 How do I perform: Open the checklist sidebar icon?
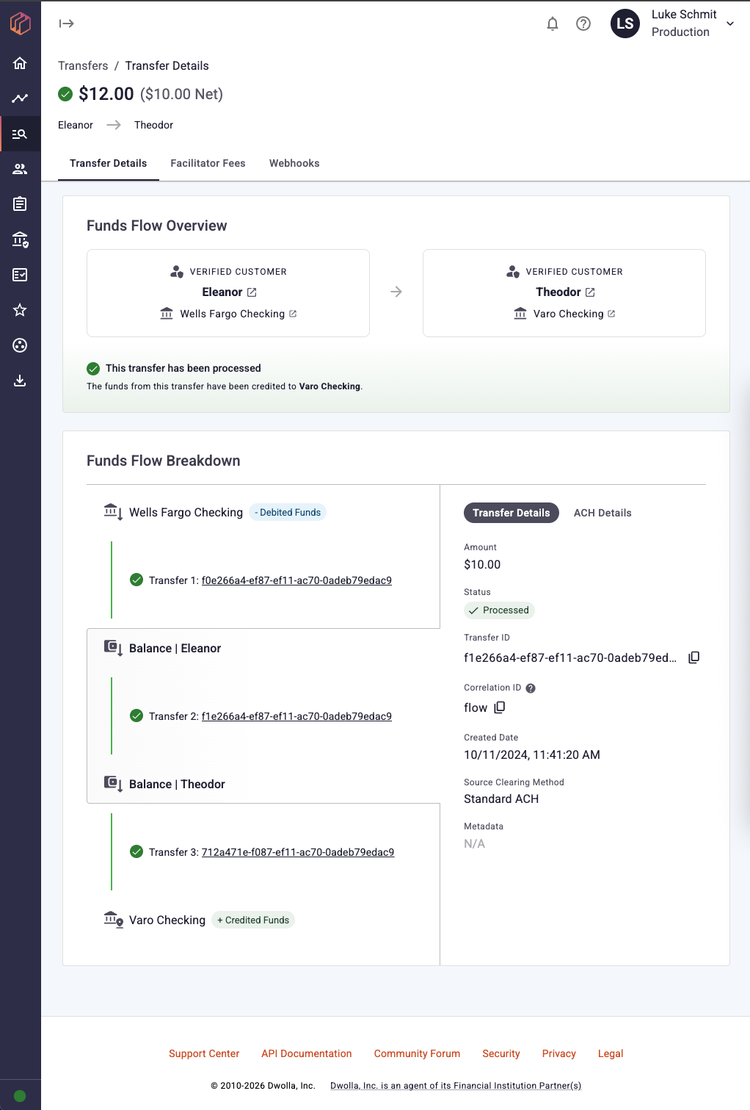20,275
